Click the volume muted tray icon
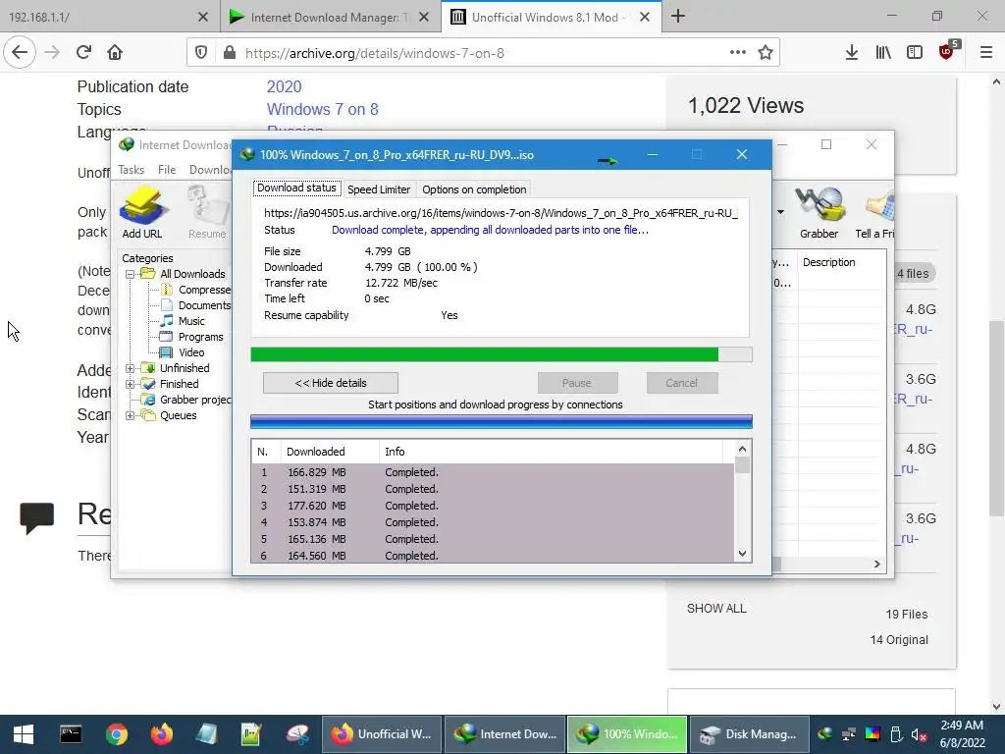The width and height of the screenshot is (1005, 754). [919, 734]
